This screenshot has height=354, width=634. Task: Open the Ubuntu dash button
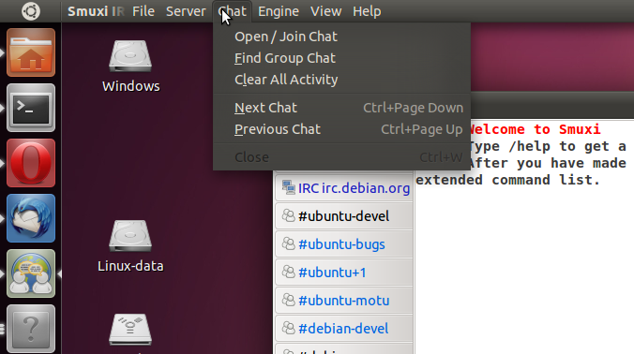tap(31, 11)
